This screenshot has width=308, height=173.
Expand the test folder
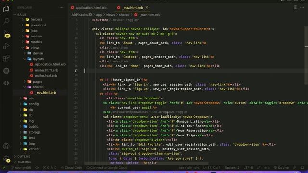[32, 138]
